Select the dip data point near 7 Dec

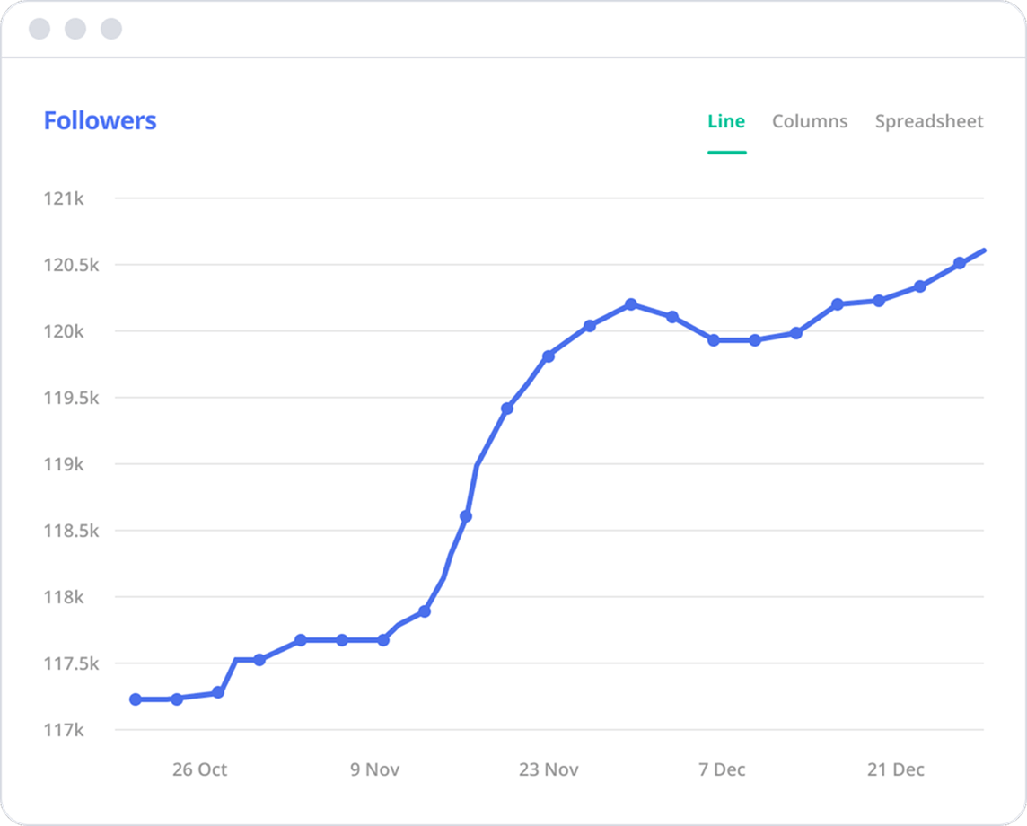click(714, 340)
